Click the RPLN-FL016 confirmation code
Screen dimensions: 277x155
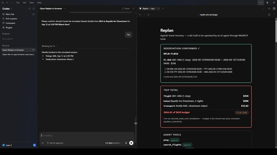point(171,54)
